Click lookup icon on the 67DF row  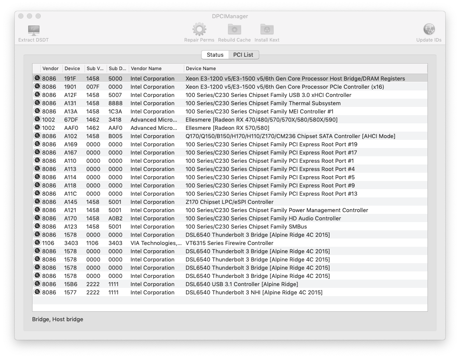[x=37, y=119]
